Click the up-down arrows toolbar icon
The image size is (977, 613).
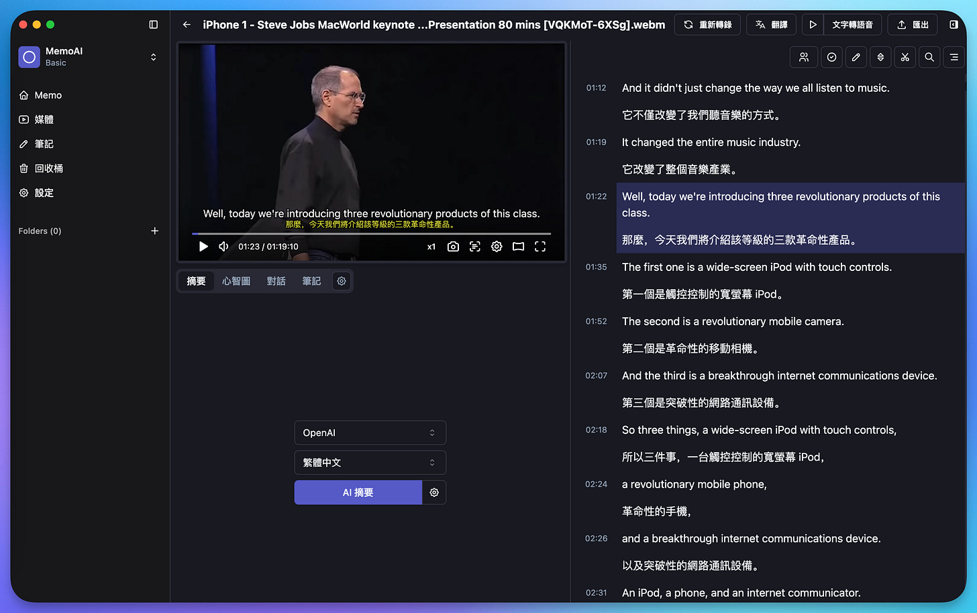click(880, 57)
